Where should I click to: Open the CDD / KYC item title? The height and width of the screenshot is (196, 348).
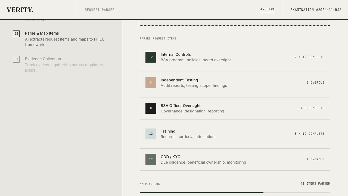click(x=170, y=157)
